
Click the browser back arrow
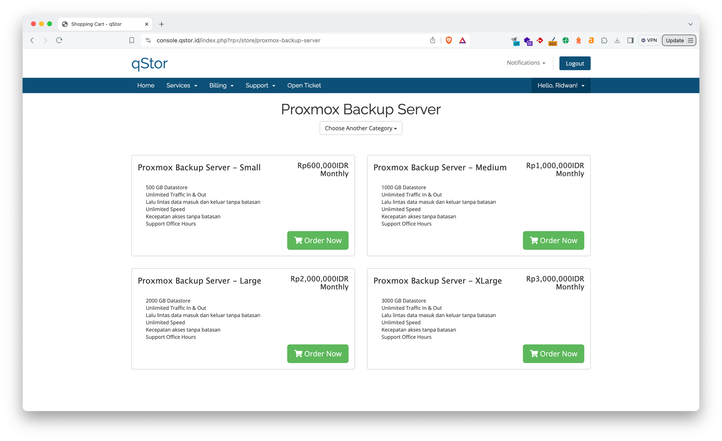(32, 40)
